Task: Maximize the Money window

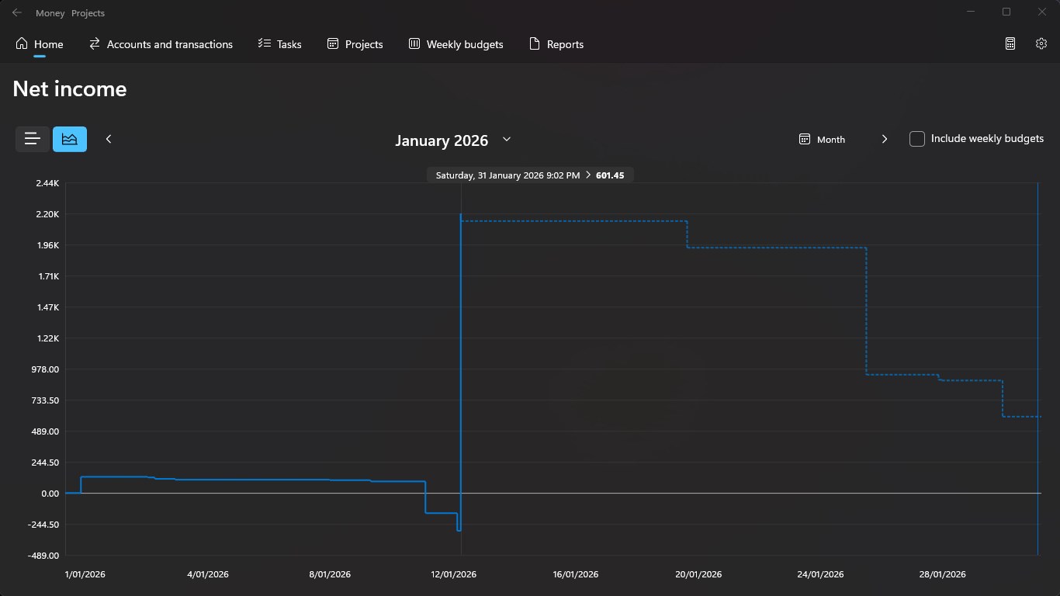Action: point(1006,12)
